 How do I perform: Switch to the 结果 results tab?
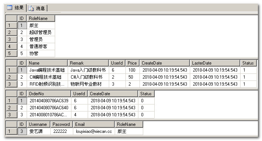coord(16,8)
